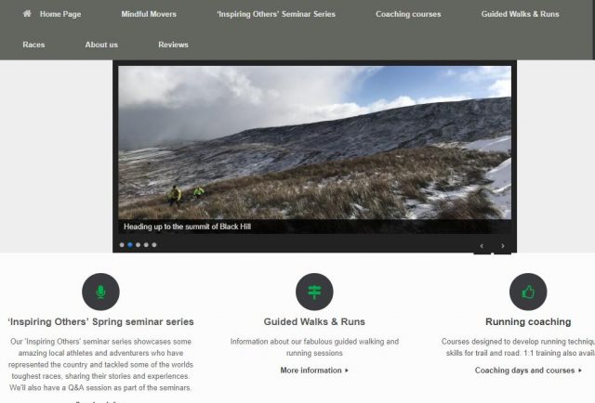Viewport: 595px width, 403px height.
Task: Click text 'Information about our fabulous guided walking and'
Action: pyautogui.click(x=314, y=342)
